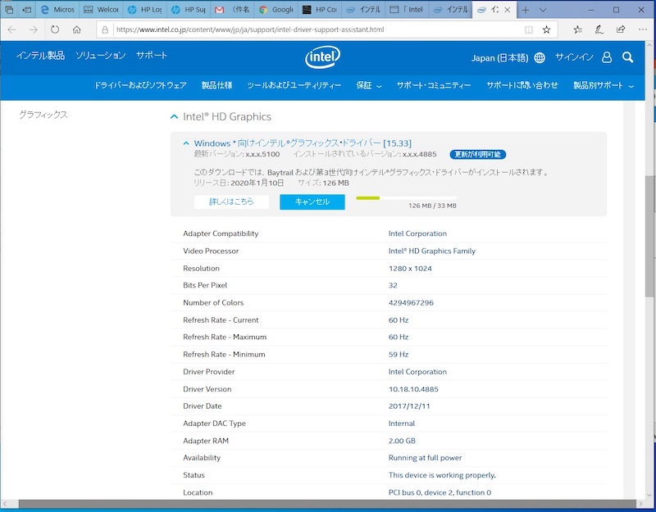Image resolution: width=656 pixels, height=512 pixels.
Task: Collapse the Windows graphics driver [15.33] entry
Action: click(x=186, y=143)
